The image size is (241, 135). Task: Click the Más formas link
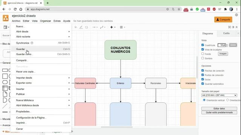(x=11, y=132)
